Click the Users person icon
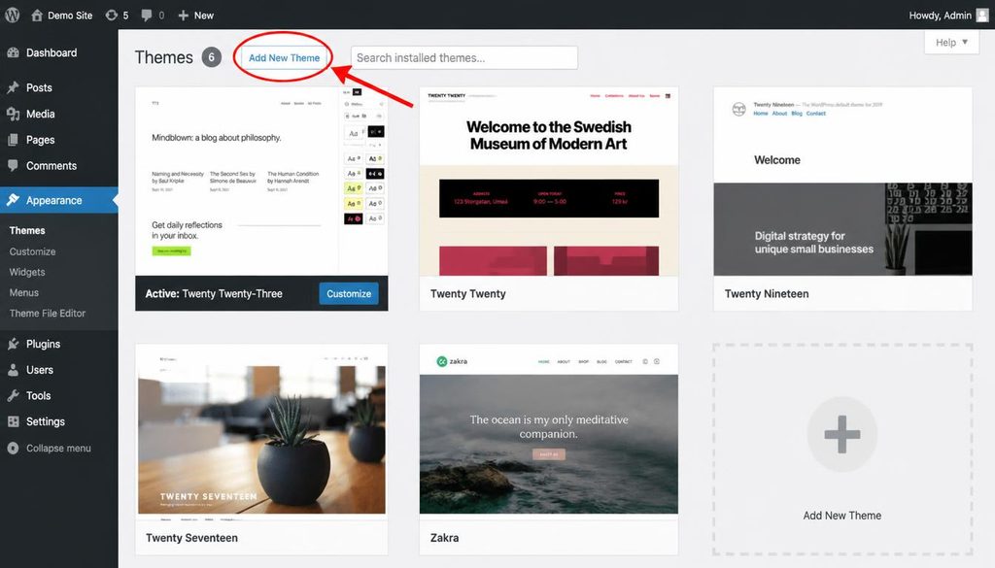This screenshot has width=995, height=568. [x=14, y=370]
